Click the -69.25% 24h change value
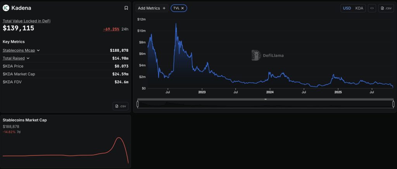397x169 pixels. [111, 29]
